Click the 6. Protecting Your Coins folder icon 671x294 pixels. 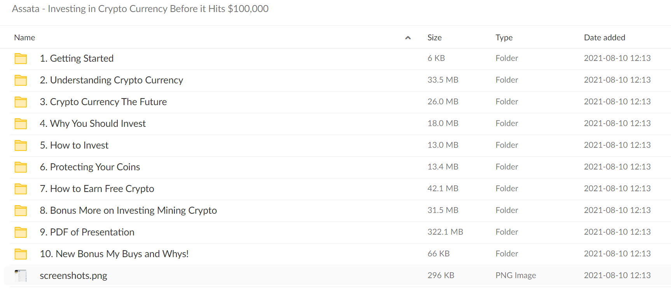point(21,167)
